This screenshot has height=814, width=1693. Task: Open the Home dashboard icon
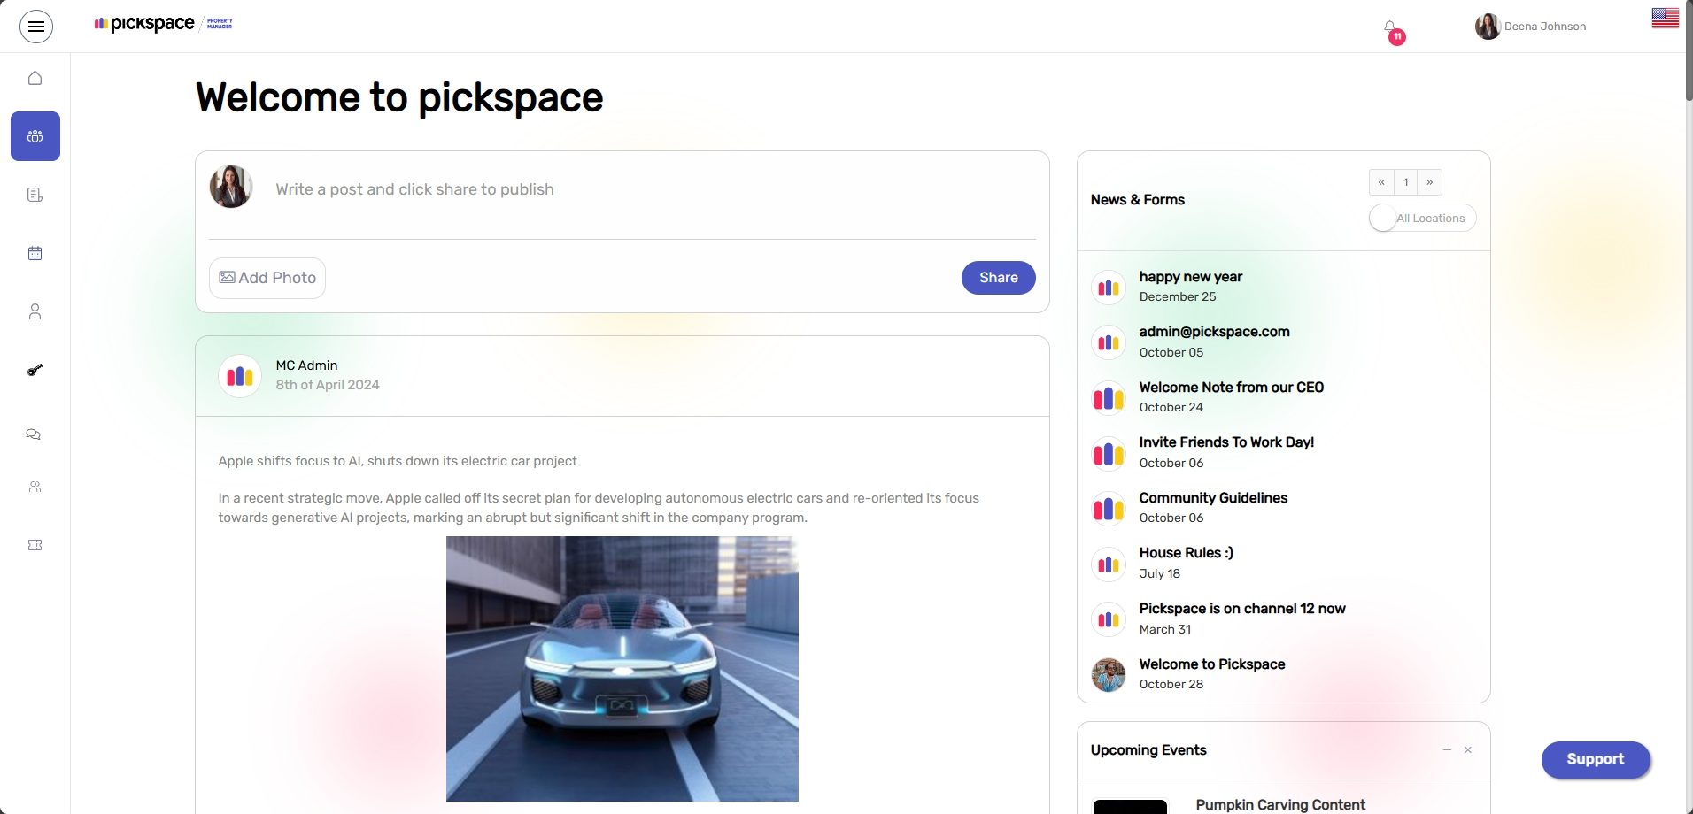pyautogui.click(x=35, y=78)
